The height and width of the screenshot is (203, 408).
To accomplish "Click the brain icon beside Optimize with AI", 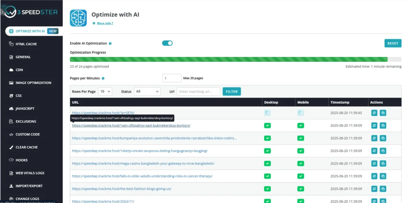I will [78, 17].
